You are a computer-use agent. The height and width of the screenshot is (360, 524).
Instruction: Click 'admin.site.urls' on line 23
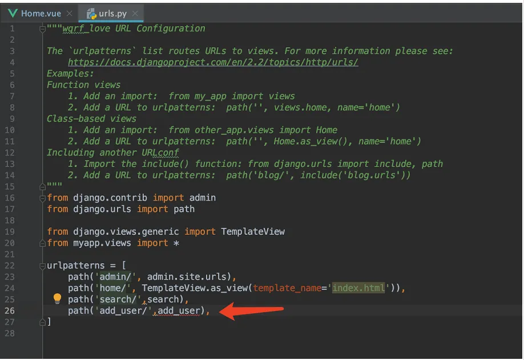click(x=187, y=277)
